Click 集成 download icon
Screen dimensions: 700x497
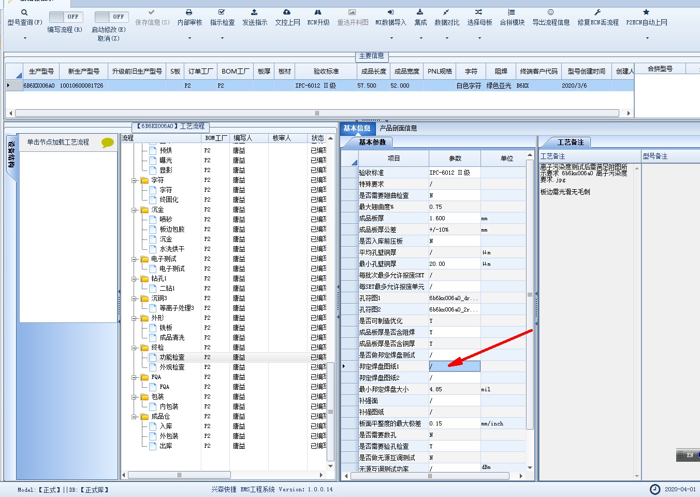pyautogui.click(x=420, y=12)
